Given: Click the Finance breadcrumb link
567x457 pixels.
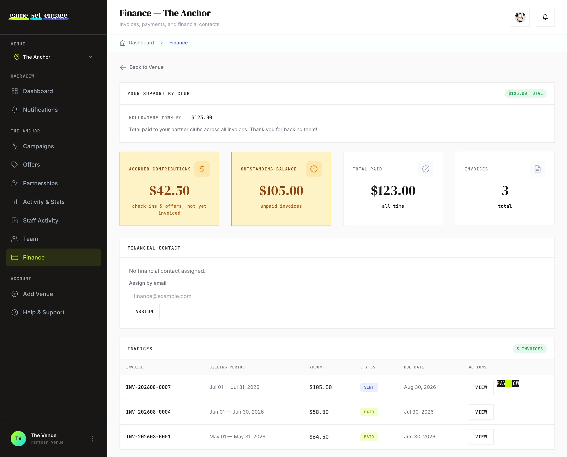Looking at the screenshot, I should 178,43.
